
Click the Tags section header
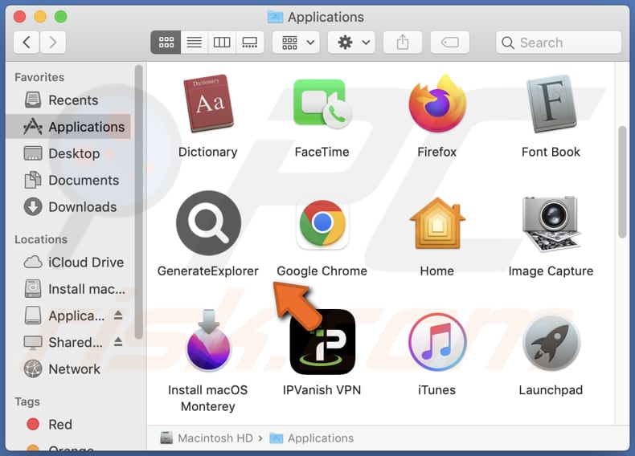tap(27, 401)
